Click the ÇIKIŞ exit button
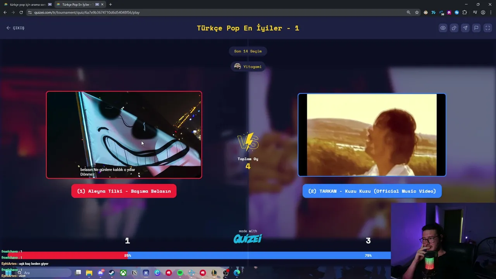The height and width of the screenshot is (279, 496). tap(15, 28)
